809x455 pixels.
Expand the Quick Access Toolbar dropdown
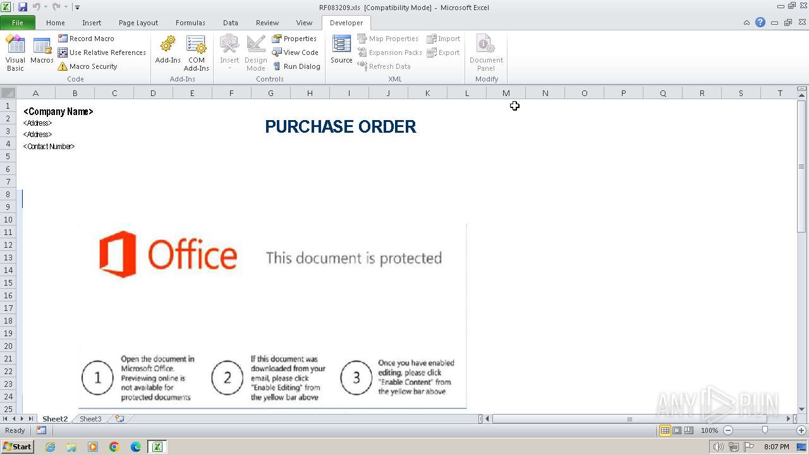point(77,7)
